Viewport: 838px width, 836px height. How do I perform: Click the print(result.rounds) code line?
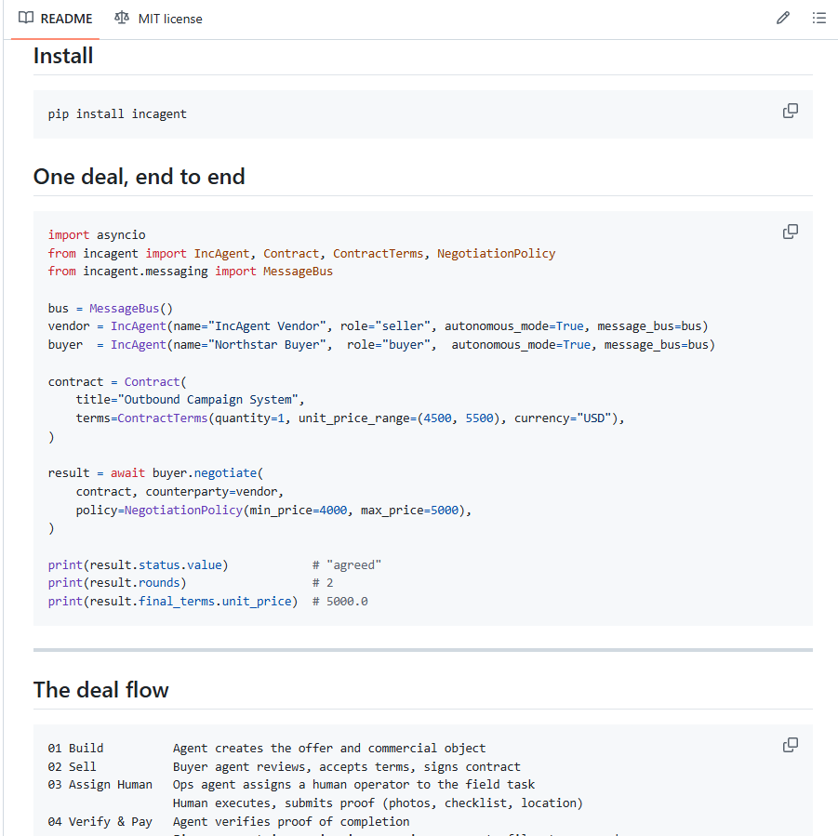[x=117, y=583]
